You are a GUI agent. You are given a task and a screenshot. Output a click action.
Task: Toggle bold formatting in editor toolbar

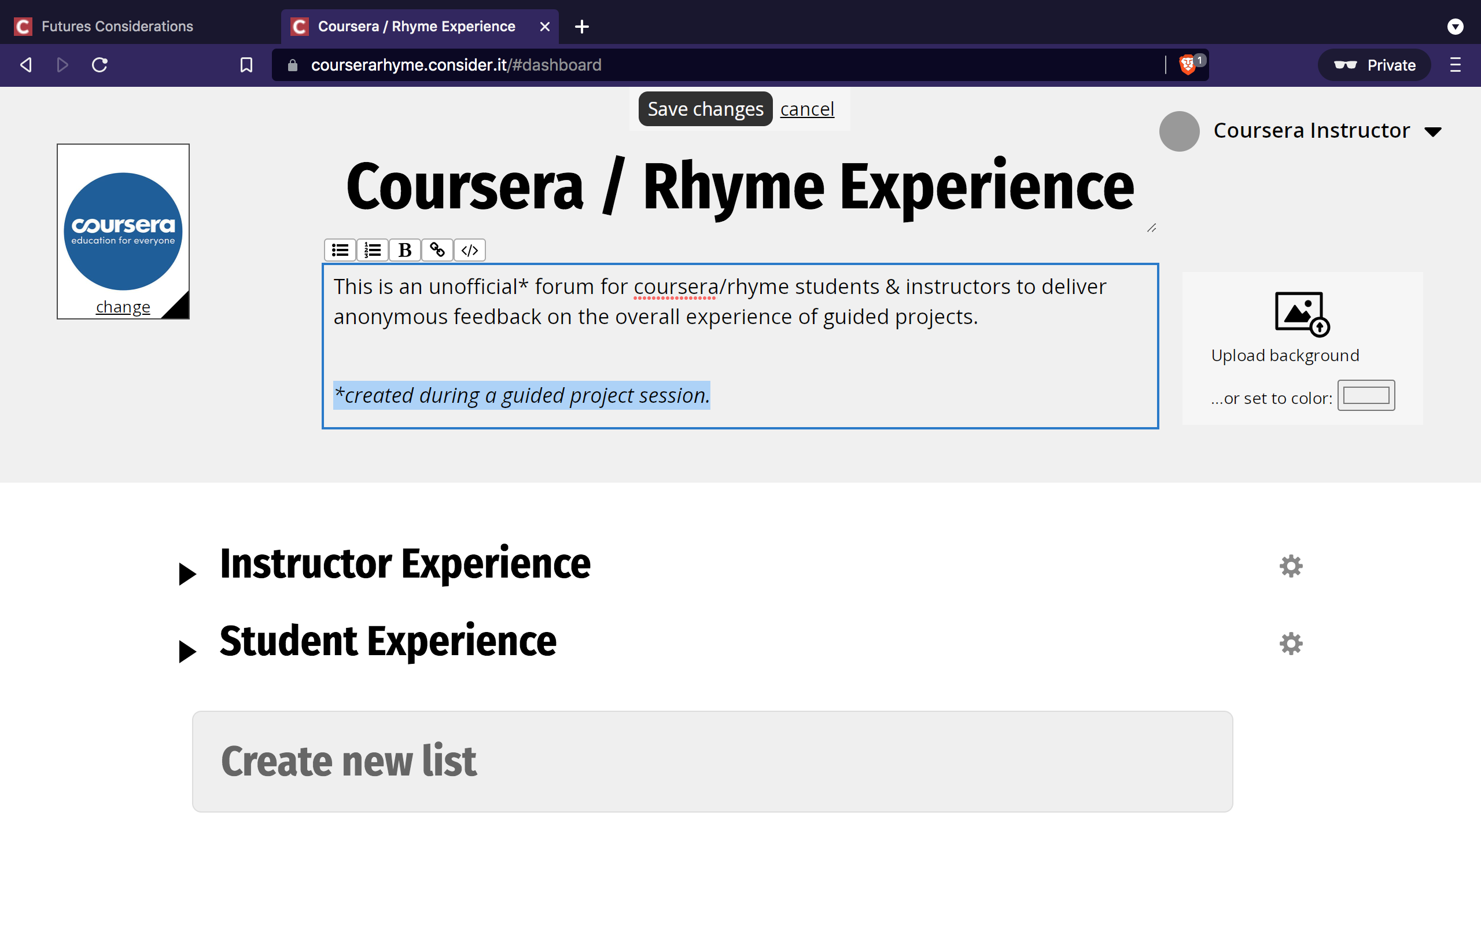point(404,250)
